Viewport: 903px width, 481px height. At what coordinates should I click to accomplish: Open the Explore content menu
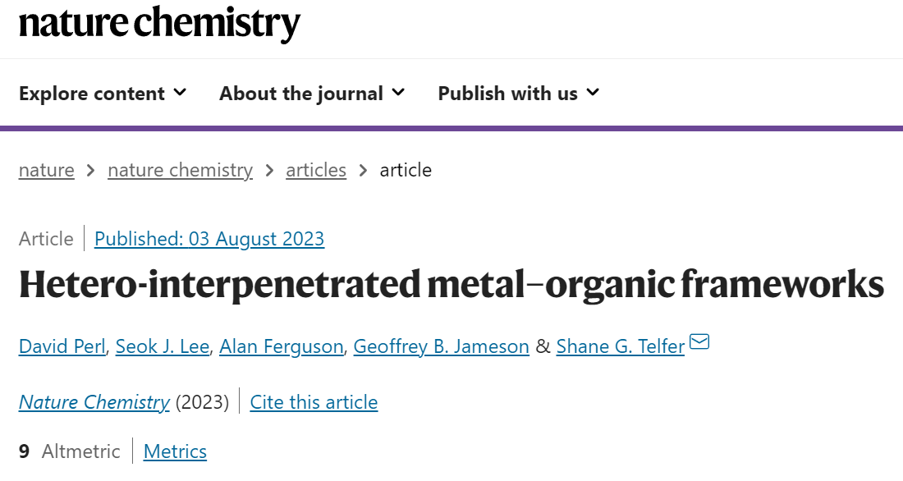coord(103,94)
